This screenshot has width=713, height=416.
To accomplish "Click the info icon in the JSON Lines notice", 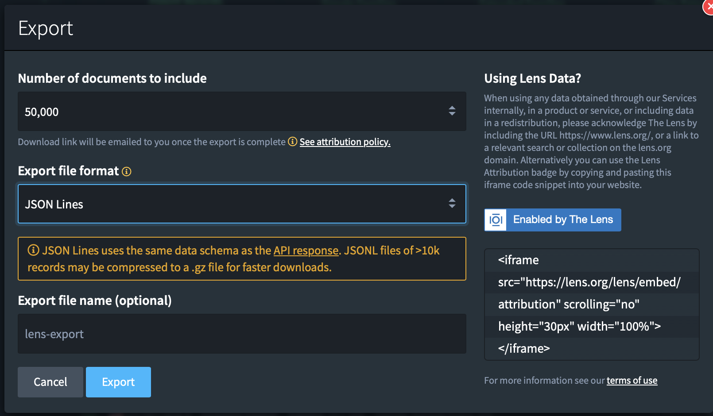I will click(33, 250).
